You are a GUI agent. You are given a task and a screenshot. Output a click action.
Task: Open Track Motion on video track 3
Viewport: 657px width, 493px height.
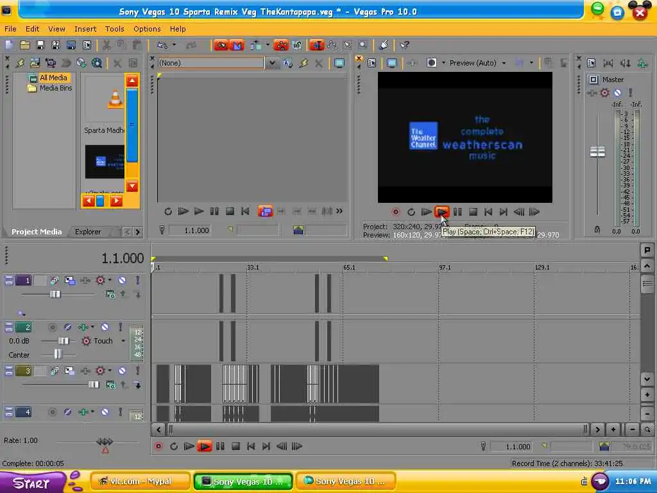pyautogui.click(x=69, y=370)
